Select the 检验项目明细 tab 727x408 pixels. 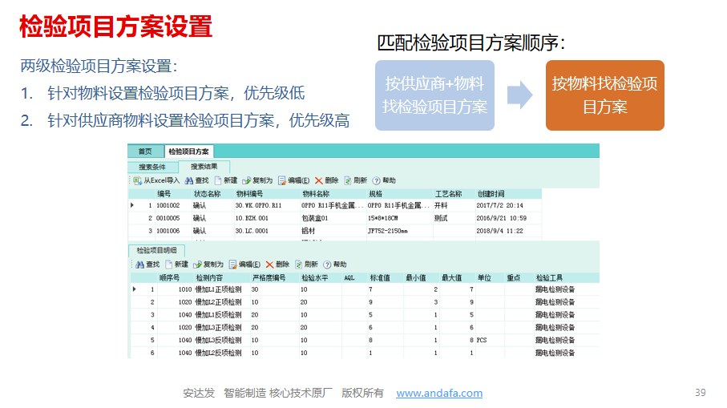(x=156, y=250)
